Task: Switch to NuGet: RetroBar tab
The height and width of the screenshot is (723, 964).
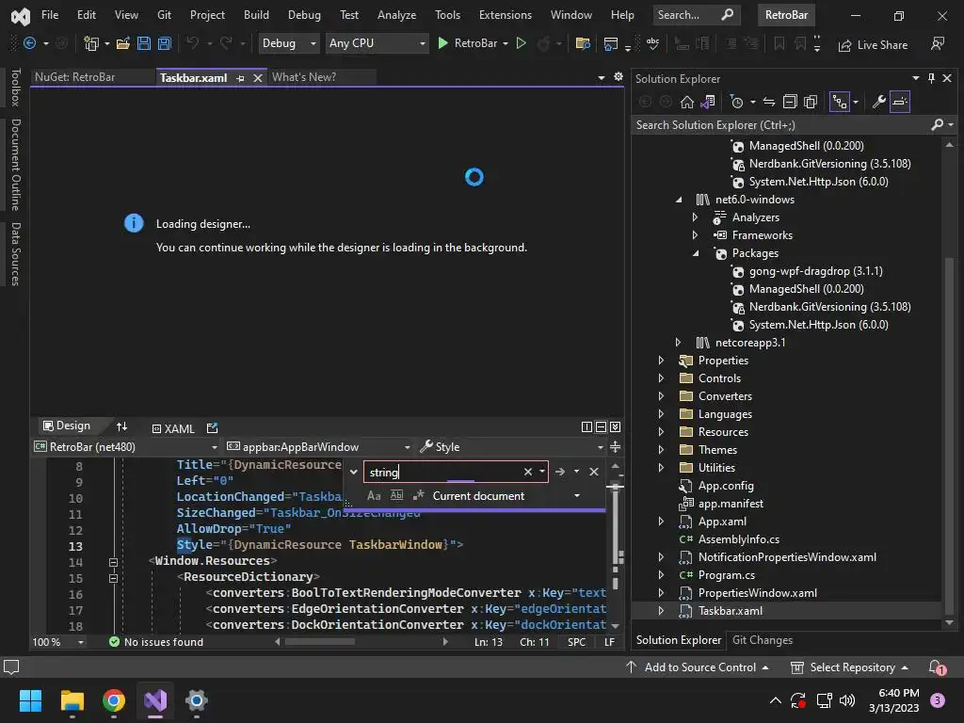Action: [74, 77]
